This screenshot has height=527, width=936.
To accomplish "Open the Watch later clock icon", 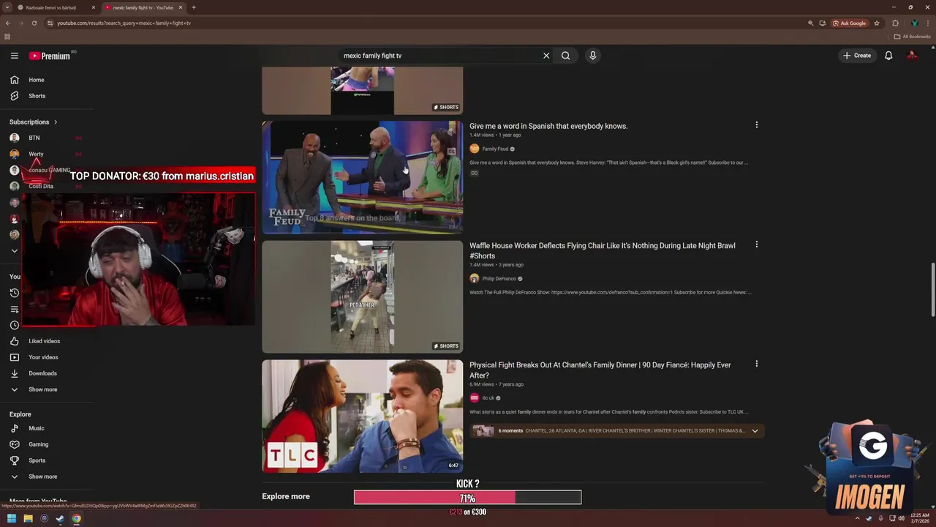I will click(14, 325).
